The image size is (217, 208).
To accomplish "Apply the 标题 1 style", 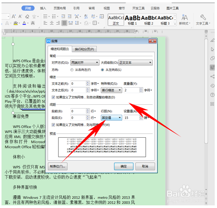I will click(132, 20).
